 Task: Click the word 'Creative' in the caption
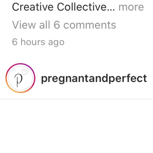pyautogui.click(x=33, y=7)
